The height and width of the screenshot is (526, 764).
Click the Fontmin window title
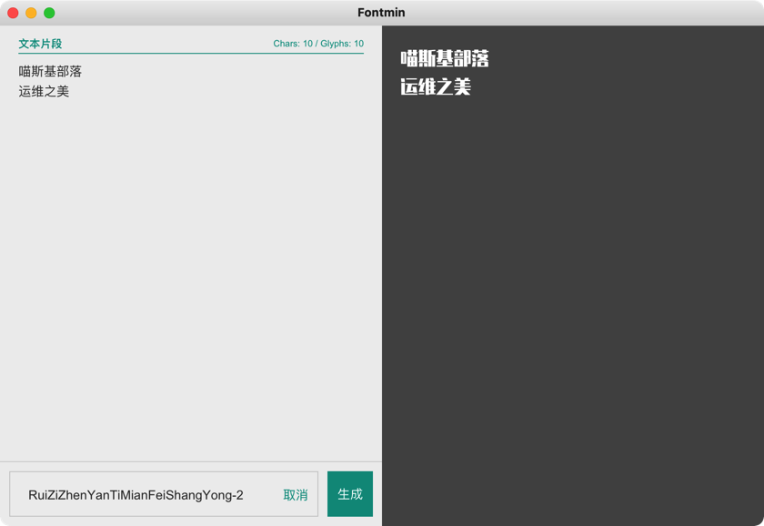[x=381, y=13]
